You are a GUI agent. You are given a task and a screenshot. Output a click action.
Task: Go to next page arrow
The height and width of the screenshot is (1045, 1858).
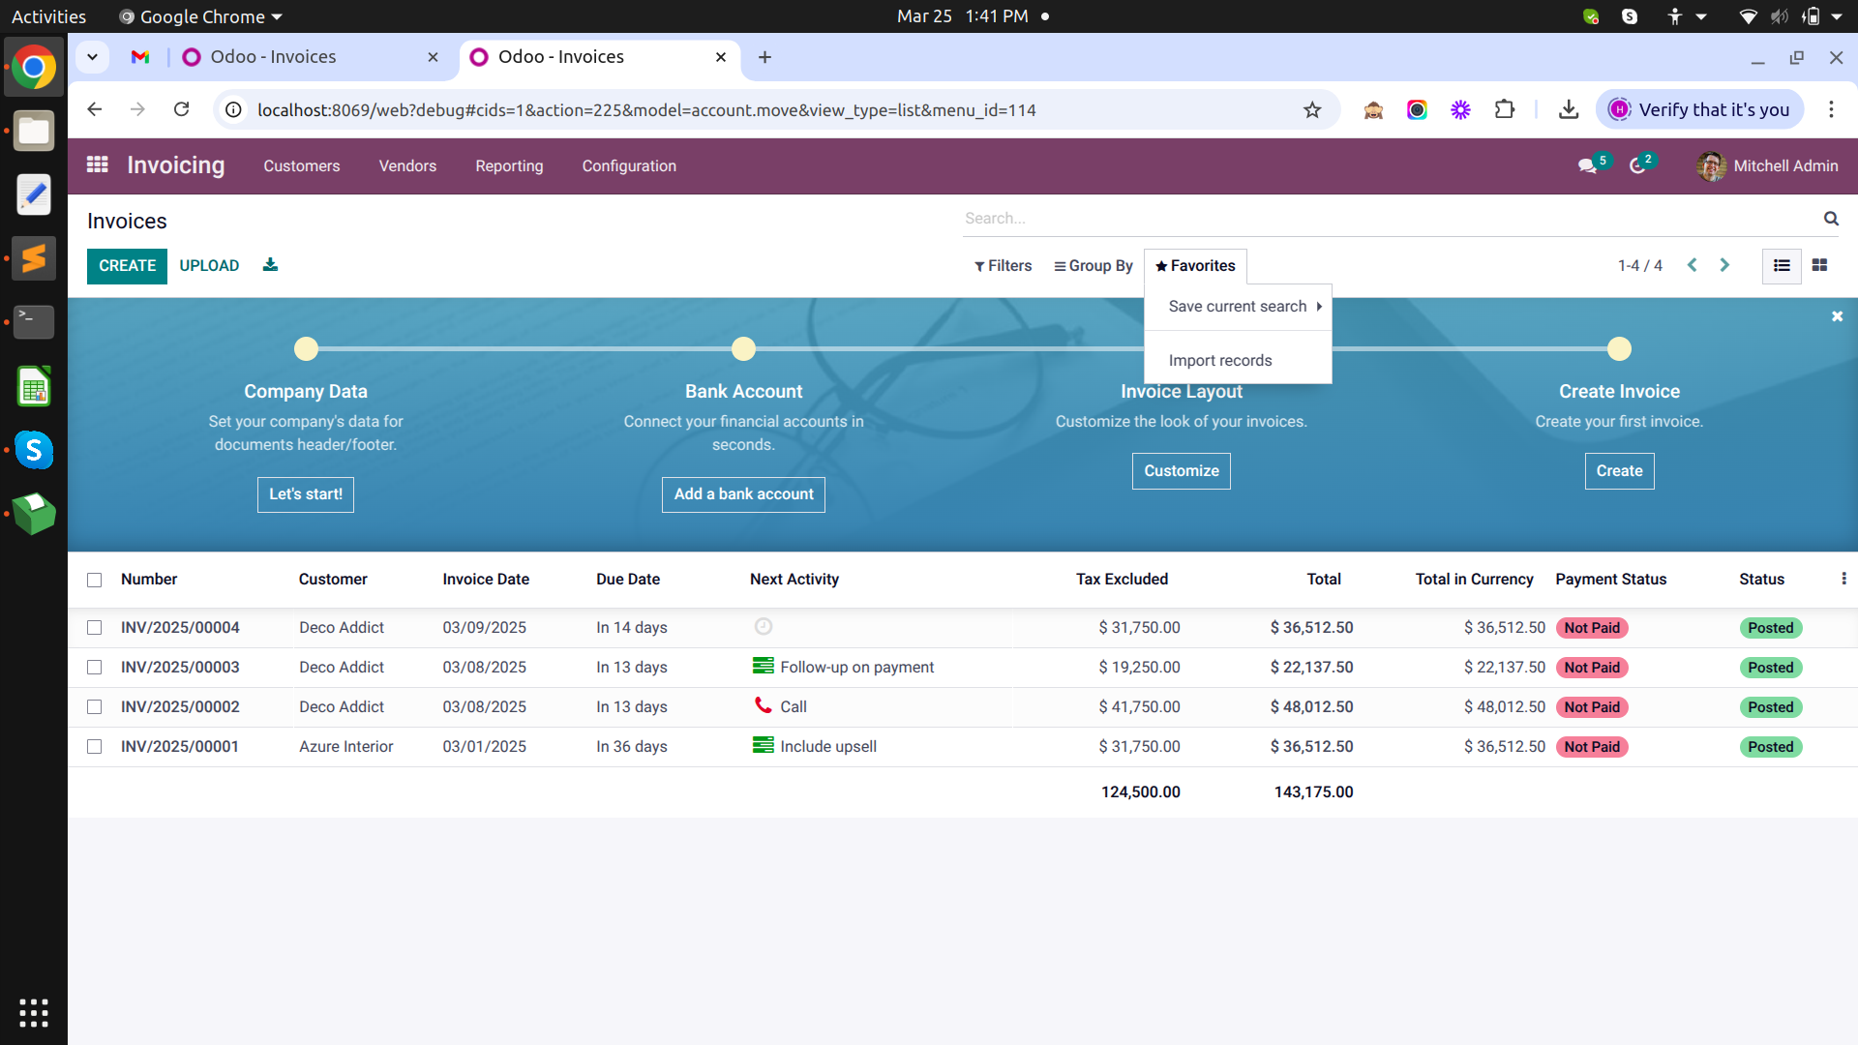(x=1724, y=265)
